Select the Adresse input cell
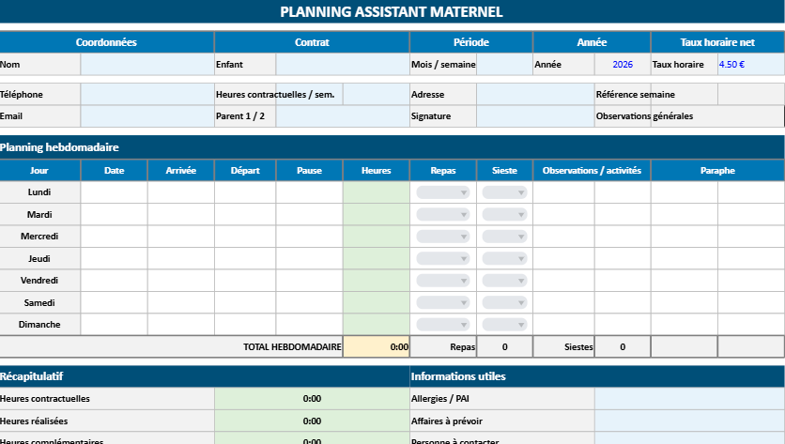The image size is (785, 444). tap(534, 95)
